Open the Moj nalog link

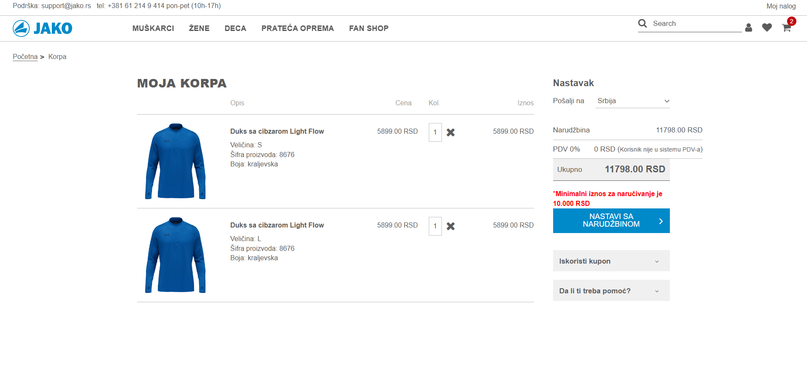[x=781, y=6]
